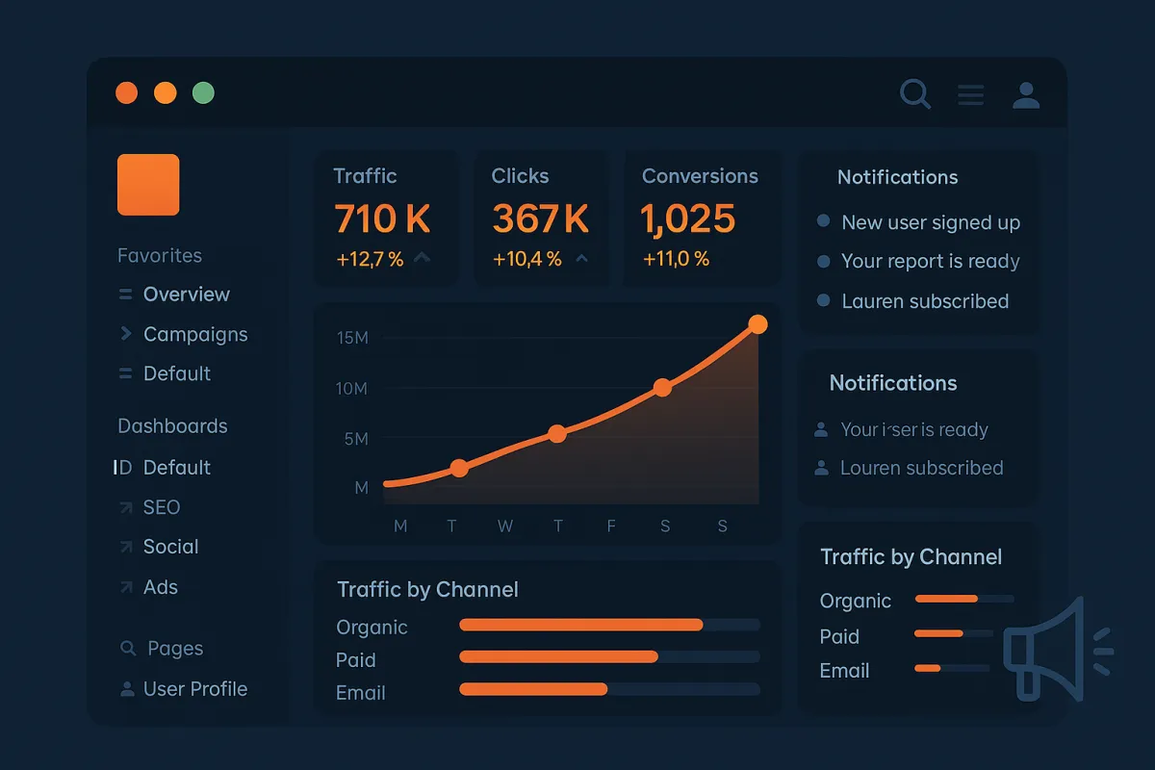The height and width of the screenshot is (770, 1155).
Task: Click the list icon beside Favorites Default
Action: click(x=125, y=373)
